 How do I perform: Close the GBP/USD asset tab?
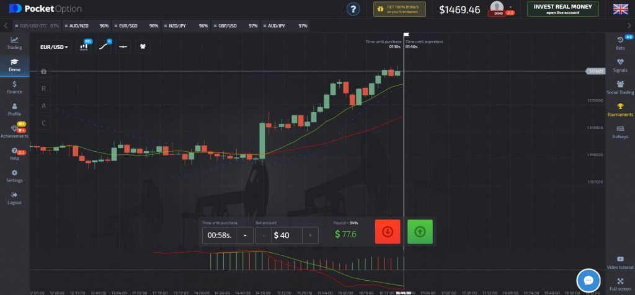215,26
